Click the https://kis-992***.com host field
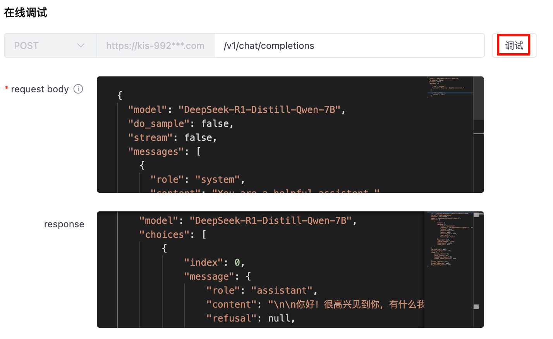This screenshot has height=339, width=553. click(x=155, y=46)
